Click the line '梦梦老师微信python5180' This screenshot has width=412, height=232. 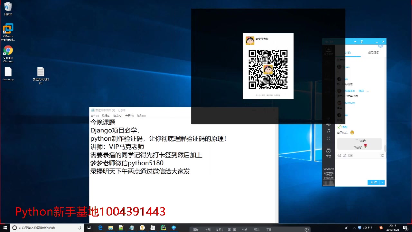[127, 163]
